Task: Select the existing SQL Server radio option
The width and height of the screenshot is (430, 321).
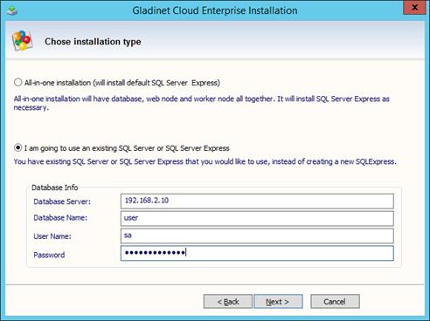Action: click(18, 147)
